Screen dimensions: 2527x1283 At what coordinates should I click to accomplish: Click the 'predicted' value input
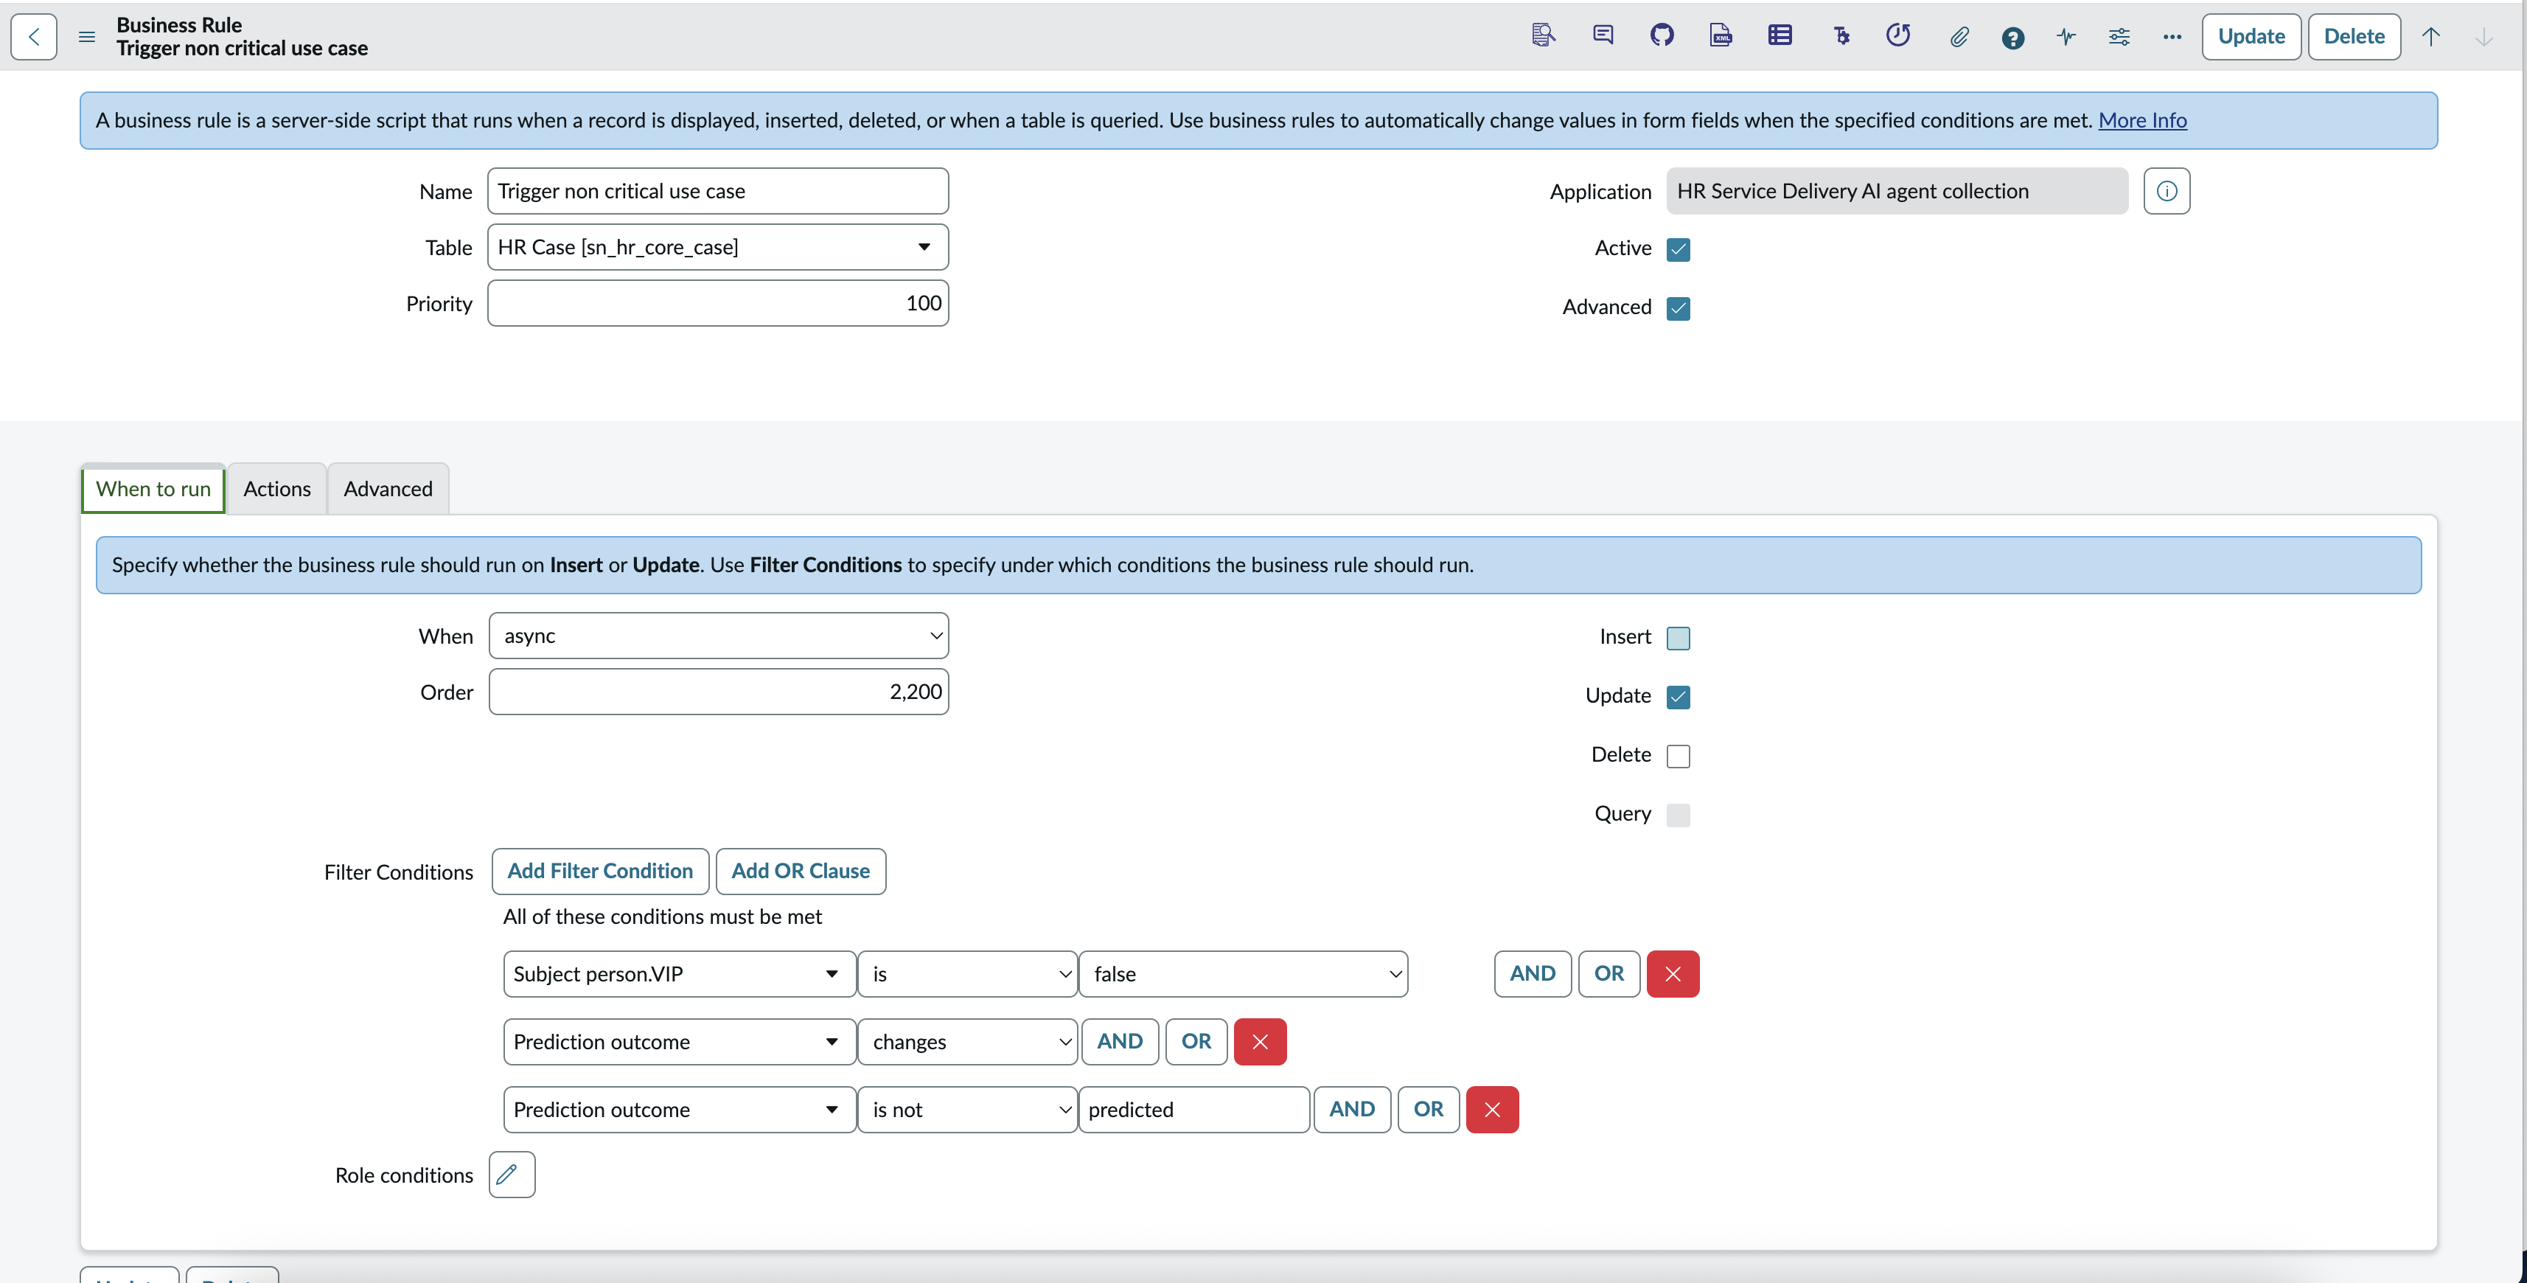[1194, 1108]
